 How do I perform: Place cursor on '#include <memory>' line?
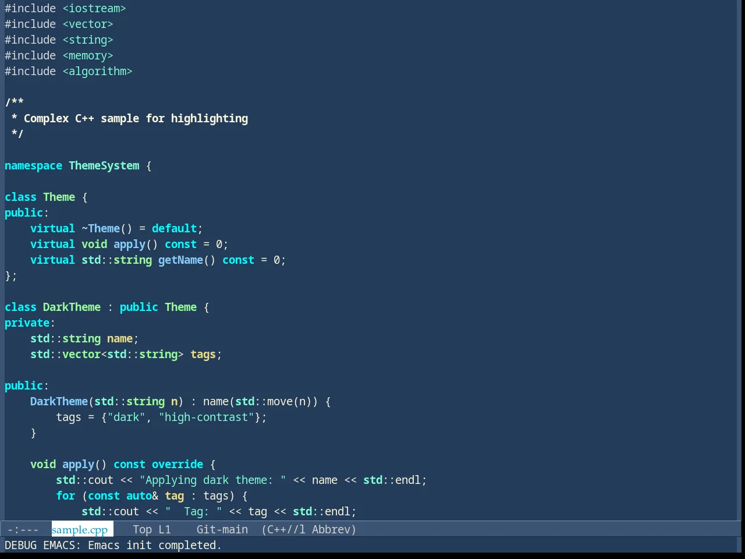[59, 56]
